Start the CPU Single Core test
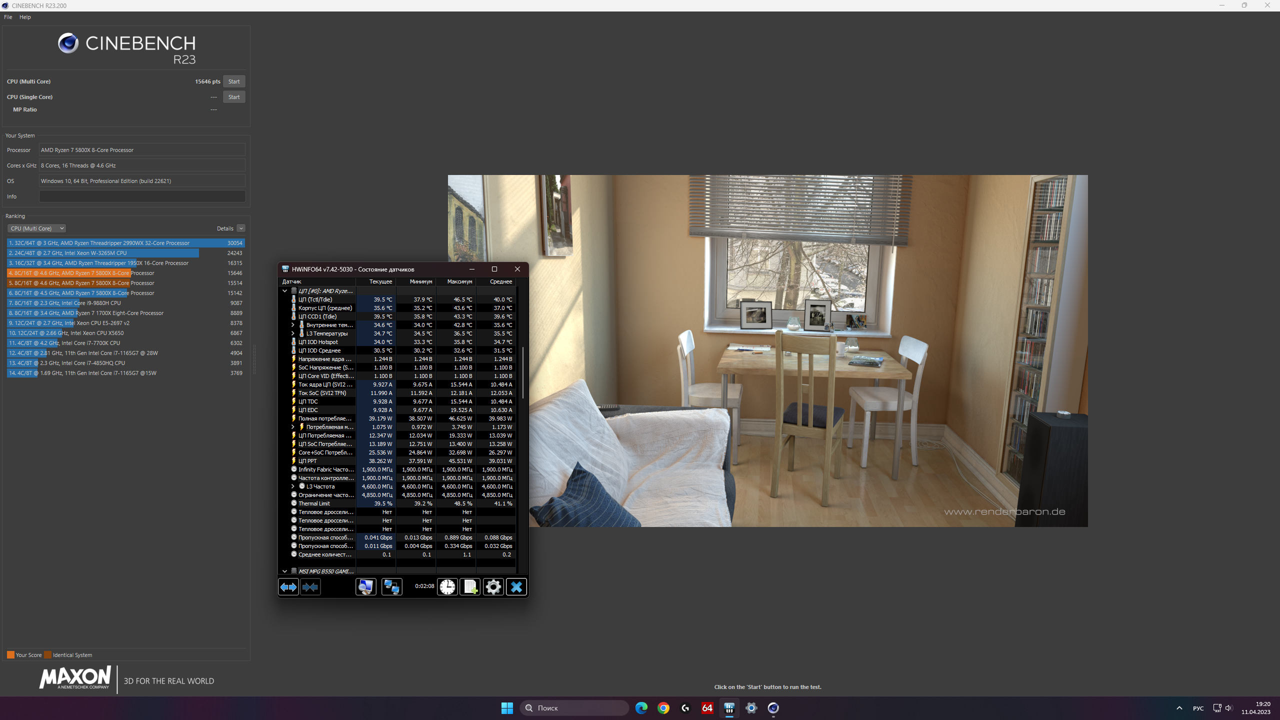Viewport: 1280px width, 720px height. 233,97
